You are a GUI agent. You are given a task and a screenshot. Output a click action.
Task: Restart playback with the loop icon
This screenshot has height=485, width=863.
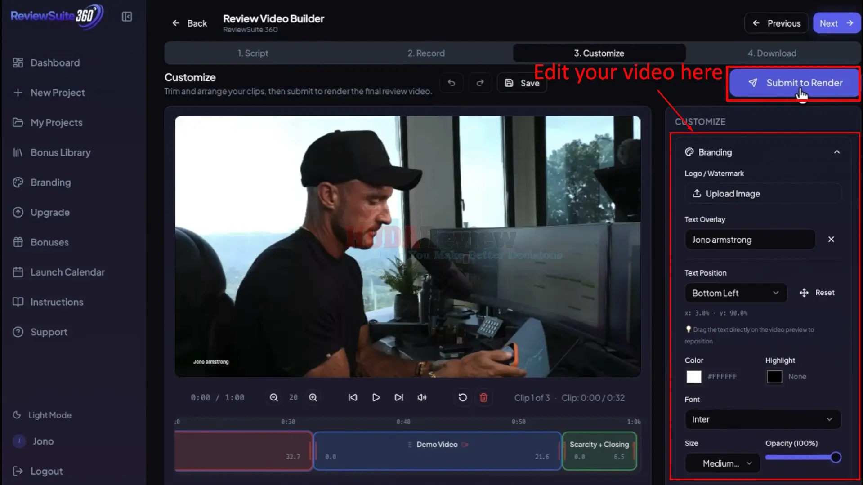[462, 397]
